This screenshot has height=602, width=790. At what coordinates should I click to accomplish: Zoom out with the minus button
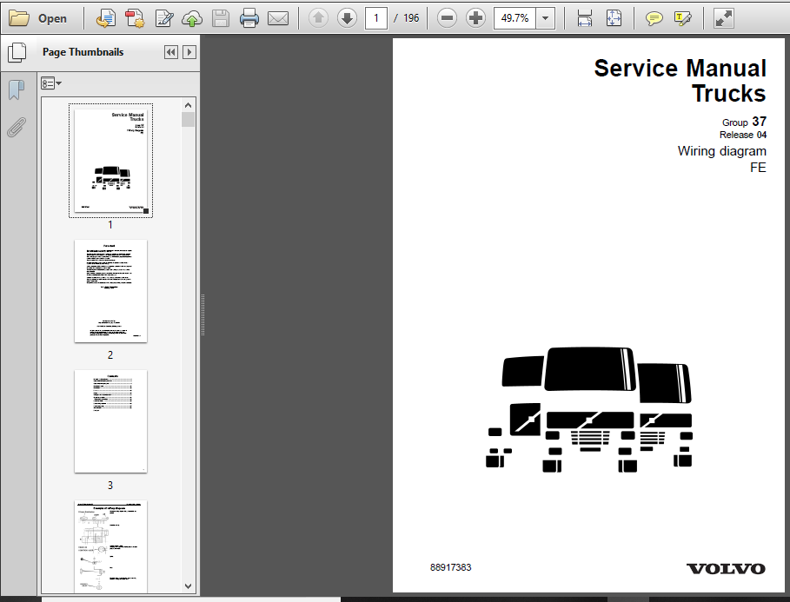[447, 18]
